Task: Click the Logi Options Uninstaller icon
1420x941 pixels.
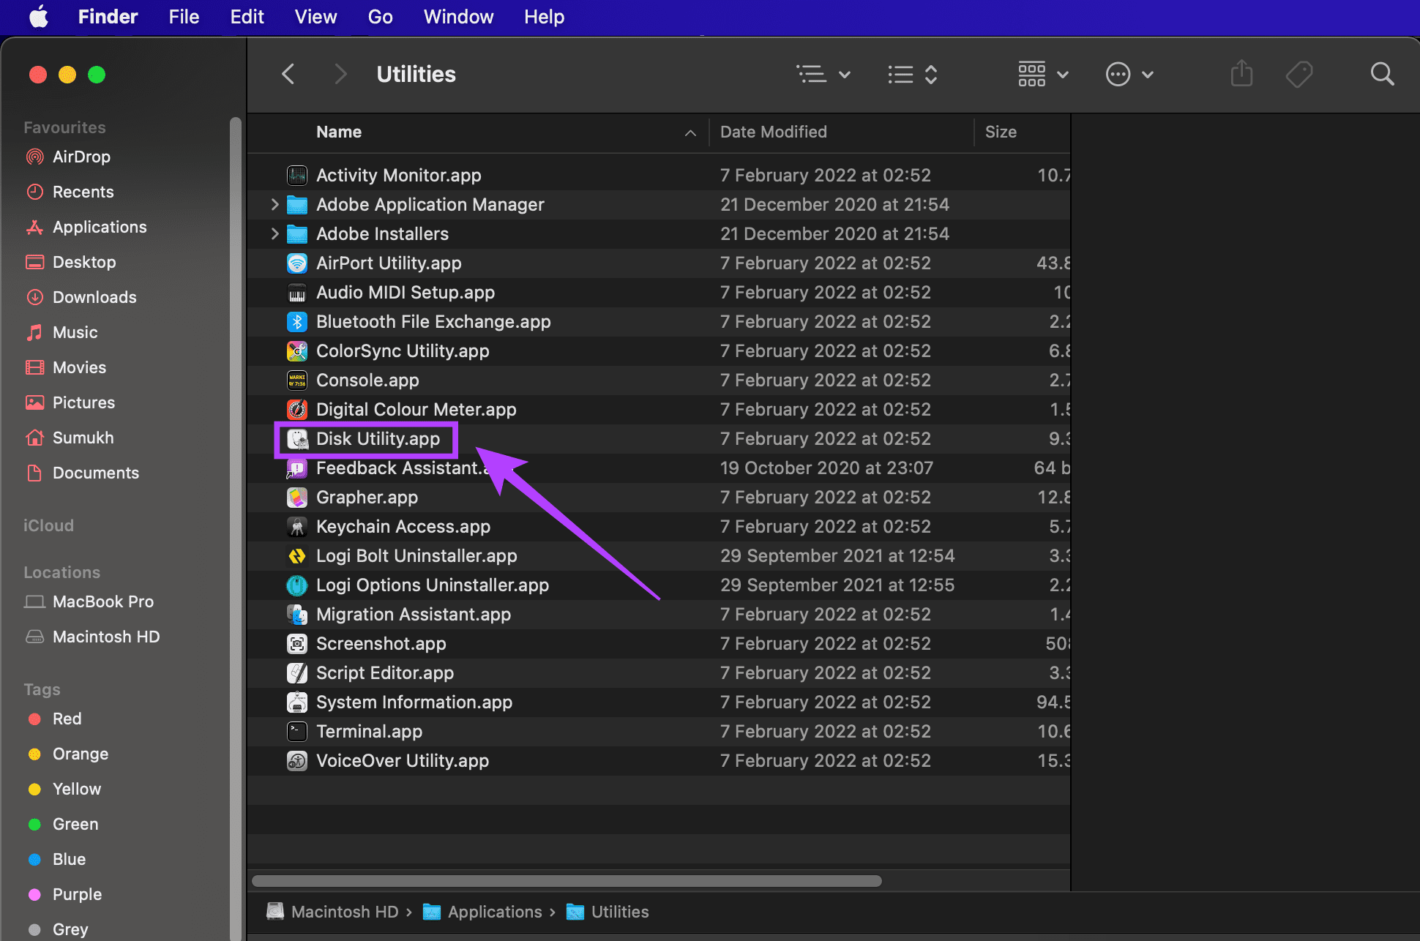Action: click(x=296, y=585)
